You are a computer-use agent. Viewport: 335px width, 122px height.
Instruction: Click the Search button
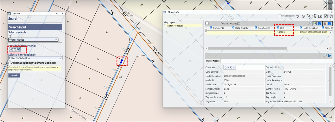14,75
